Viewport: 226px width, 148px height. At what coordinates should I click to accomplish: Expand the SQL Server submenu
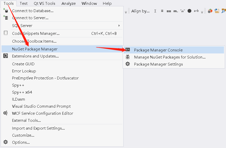tap(119, 25)
